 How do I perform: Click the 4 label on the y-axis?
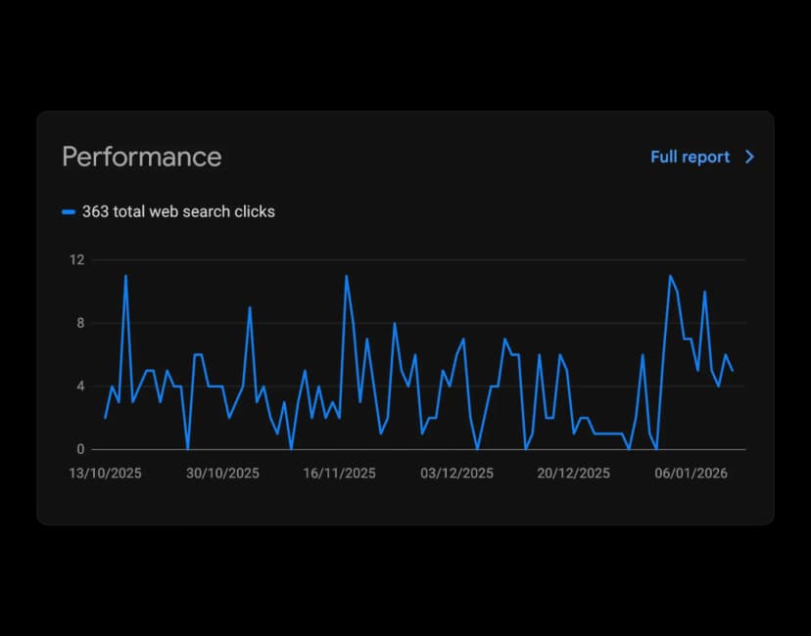point(80,386)
